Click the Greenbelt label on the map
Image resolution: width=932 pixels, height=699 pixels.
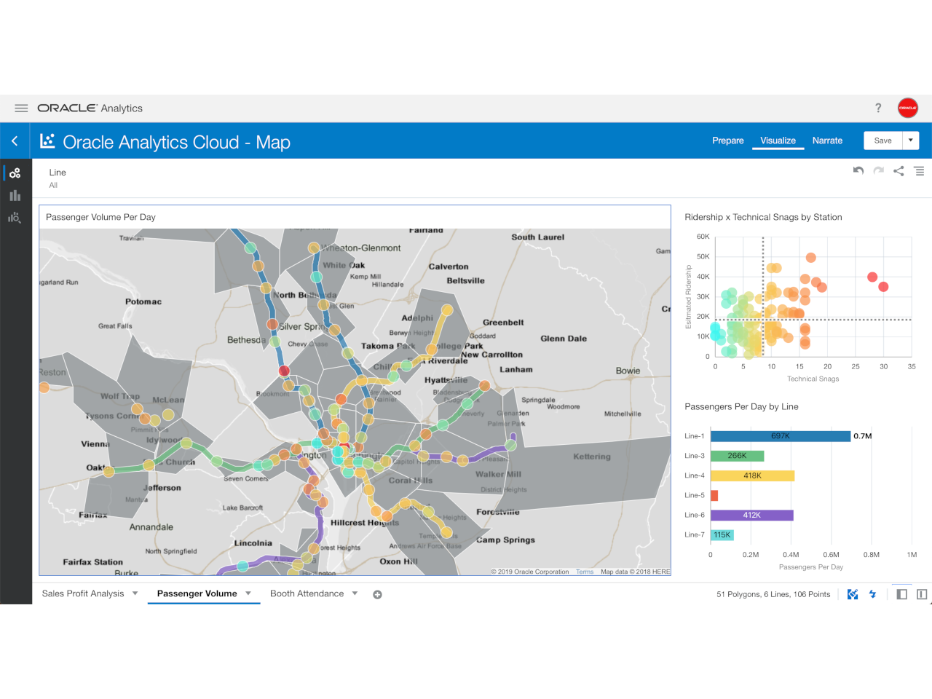click(503, 323)
